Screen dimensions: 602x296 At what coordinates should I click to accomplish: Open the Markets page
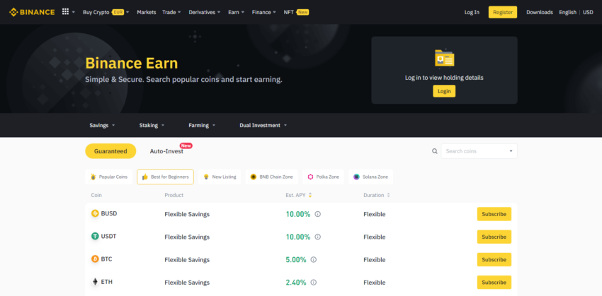[147, 12]
